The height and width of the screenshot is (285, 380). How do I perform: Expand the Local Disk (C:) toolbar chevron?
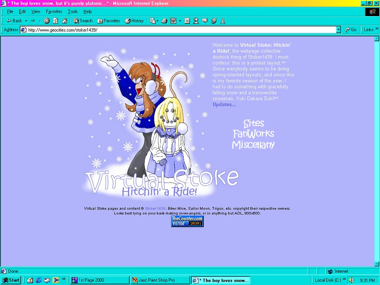344,280
